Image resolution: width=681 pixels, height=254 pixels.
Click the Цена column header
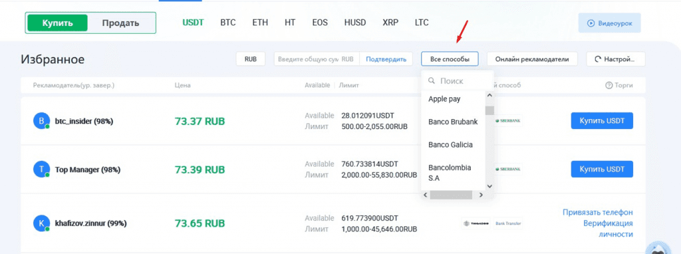pyautogui.click(x=182, y=86)
